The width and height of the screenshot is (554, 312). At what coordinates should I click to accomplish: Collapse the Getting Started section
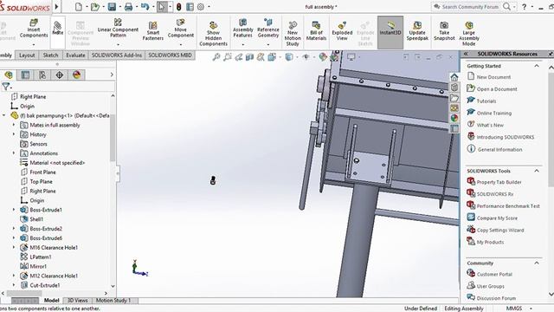pos(537,66)
